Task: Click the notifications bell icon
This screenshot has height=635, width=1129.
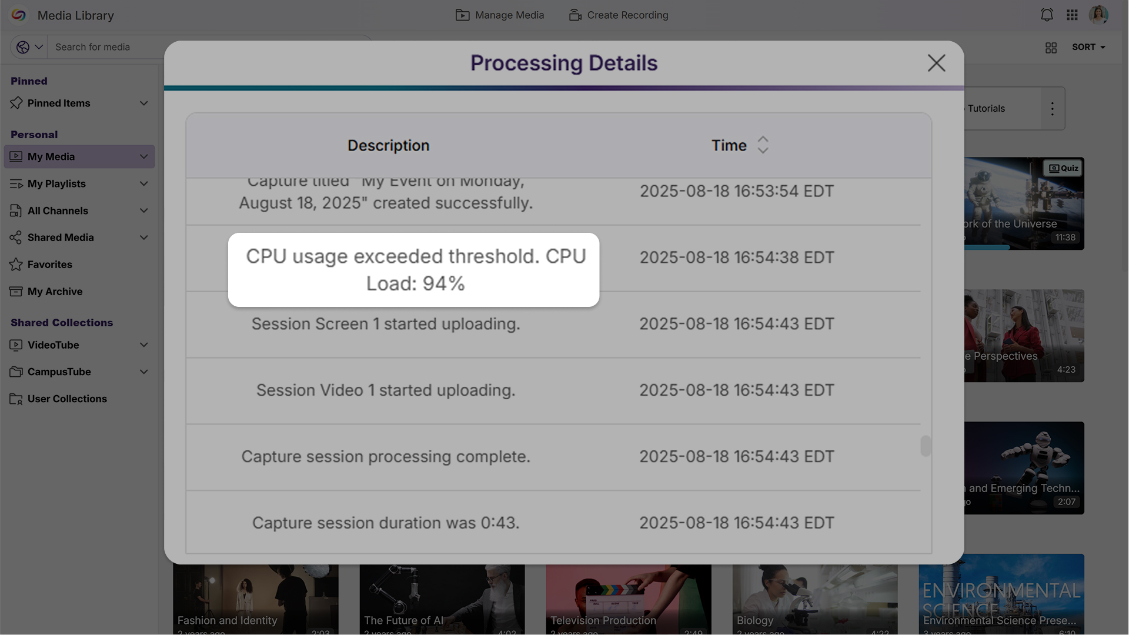Action: pos(1047,15)
